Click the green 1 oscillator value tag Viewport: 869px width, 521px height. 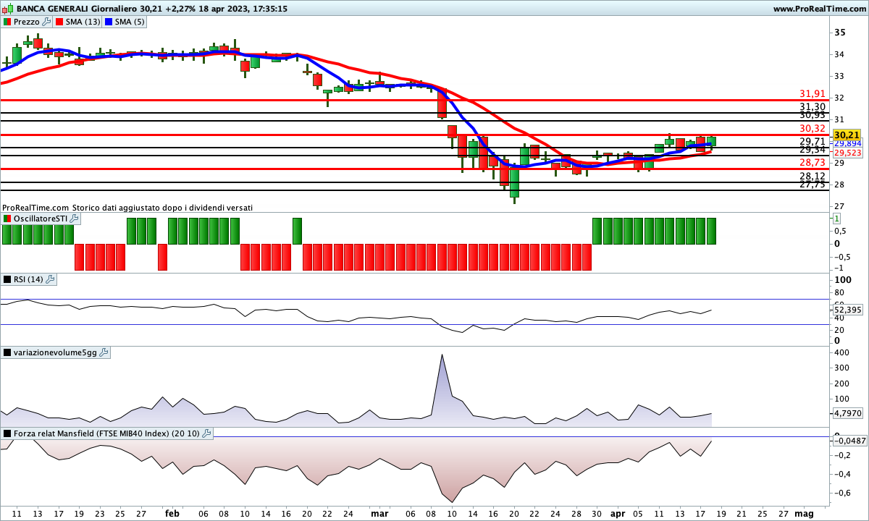coord(837,219)
